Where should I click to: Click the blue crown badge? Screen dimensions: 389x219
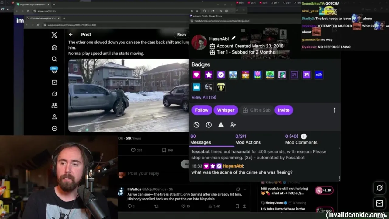click(196, 87)
